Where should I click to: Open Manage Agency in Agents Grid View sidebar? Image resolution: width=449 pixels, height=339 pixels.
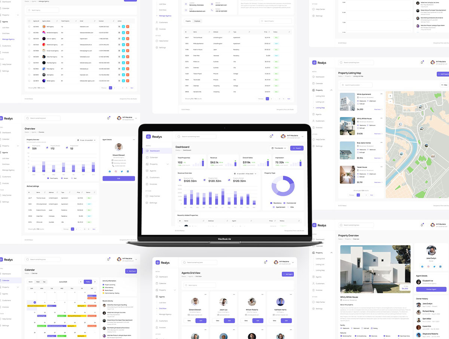165,314
